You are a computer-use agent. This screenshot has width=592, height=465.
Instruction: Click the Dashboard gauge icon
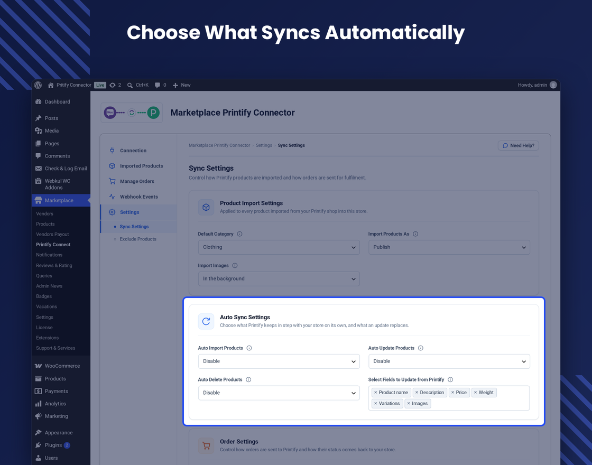38,101
